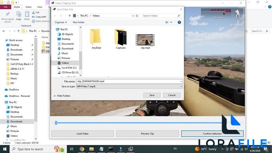Click This PC in Save dialog breadcrumb
The image size is (272, 153).
click(84, 16)
